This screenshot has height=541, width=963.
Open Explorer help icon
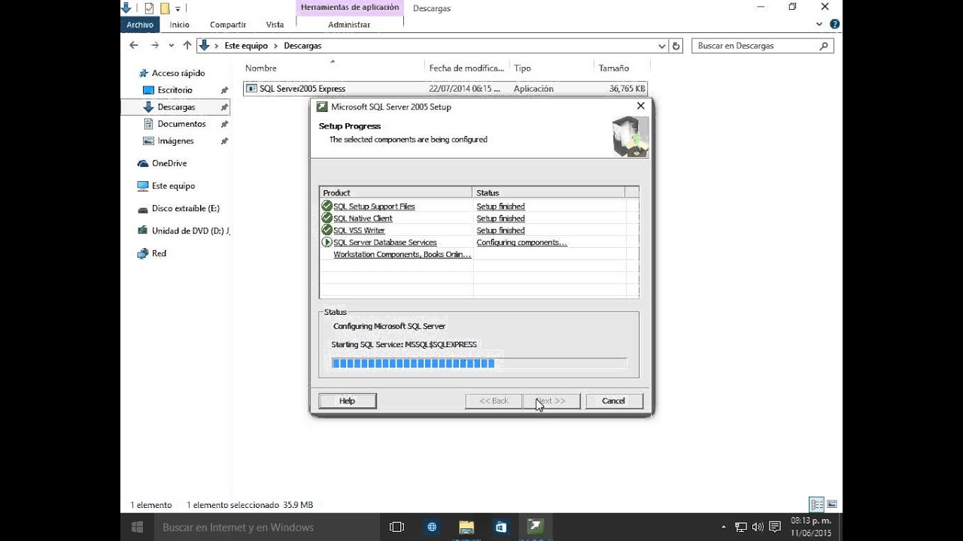[x=834, y=25]
